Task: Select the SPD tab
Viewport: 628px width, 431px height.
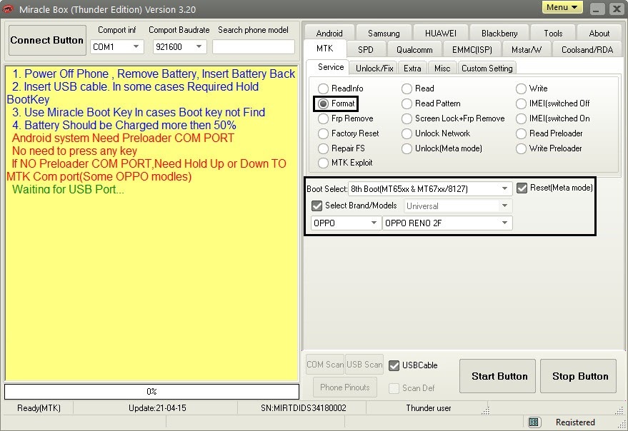Action: (x=366, y=50)
